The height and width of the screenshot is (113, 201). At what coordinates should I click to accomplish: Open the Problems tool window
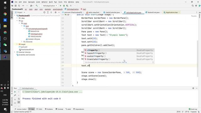point(49,109)
